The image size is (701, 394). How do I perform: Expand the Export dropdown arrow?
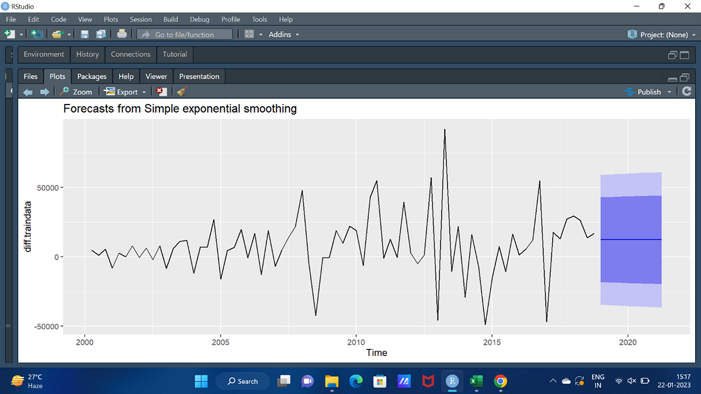click(144, 91)
